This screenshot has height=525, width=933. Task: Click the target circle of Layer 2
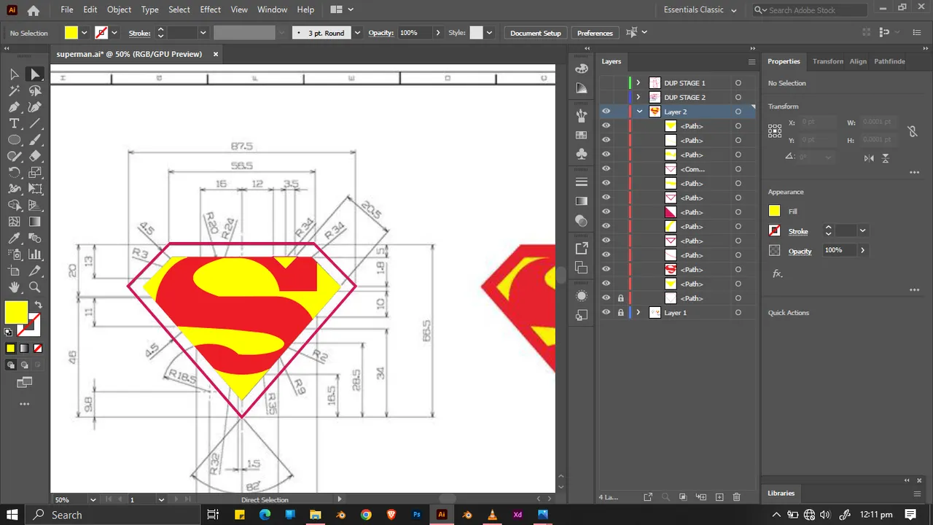coord(738,112)
